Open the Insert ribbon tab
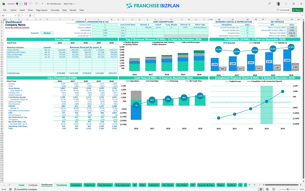This screenshot has height=191, width=305. (22, 10)
